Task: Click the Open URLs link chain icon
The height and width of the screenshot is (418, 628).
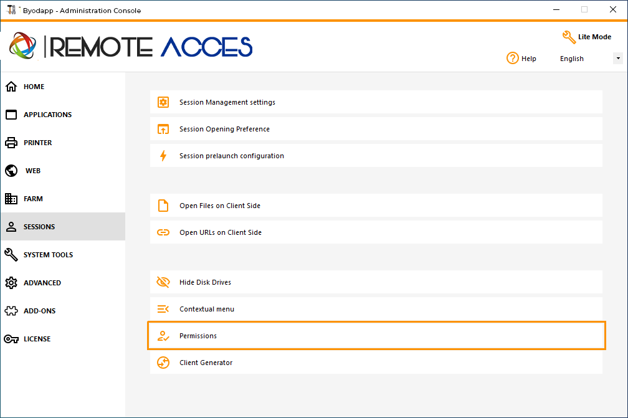Action: 163,232
